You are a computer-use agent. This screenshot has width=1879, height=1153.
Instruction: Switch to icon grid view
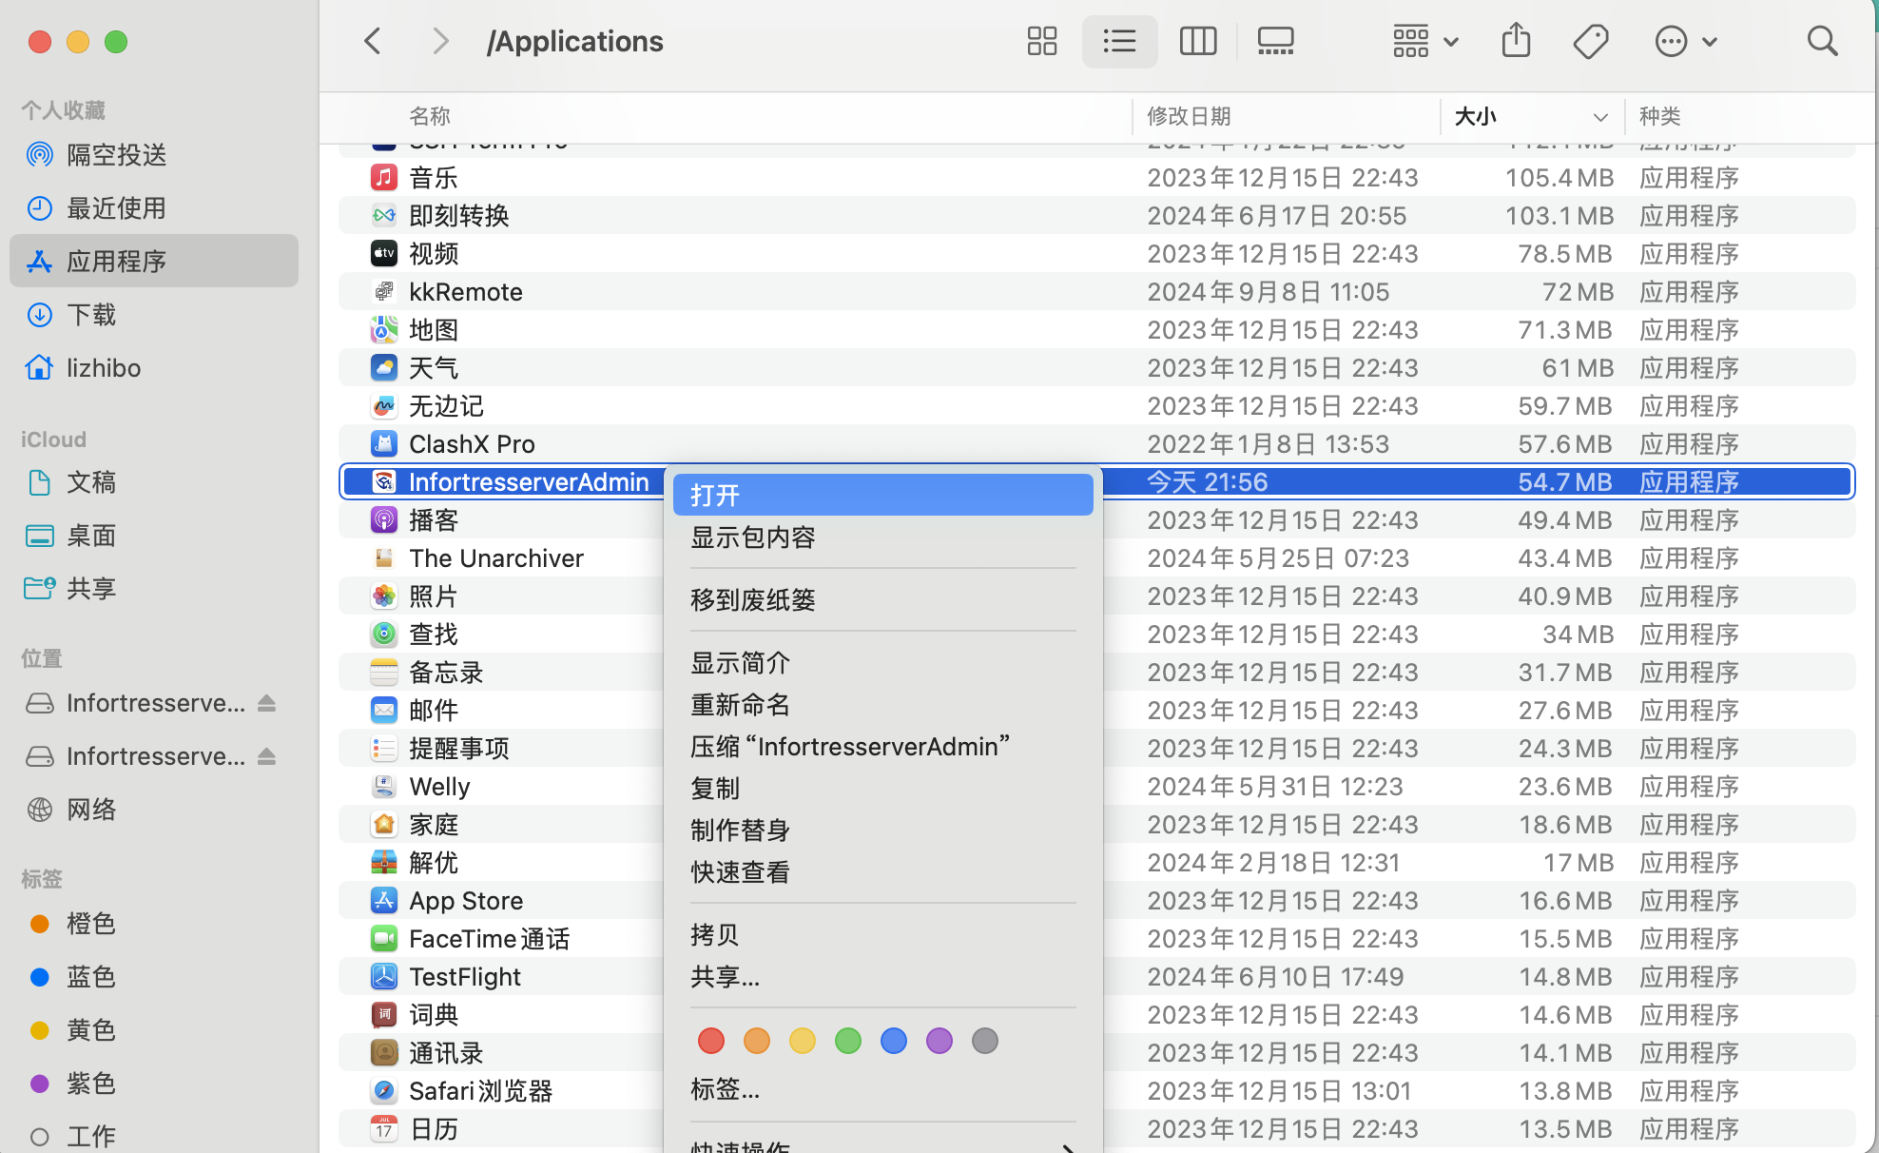(x=1041, y=41)
